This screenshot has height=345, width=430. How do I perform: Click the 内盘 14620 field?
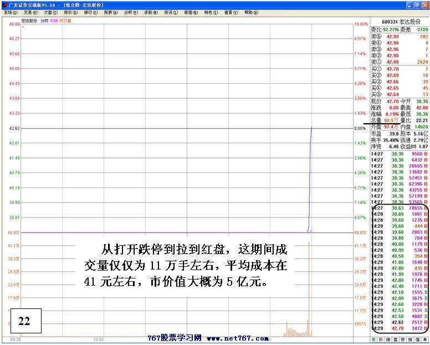coord(414,127)
